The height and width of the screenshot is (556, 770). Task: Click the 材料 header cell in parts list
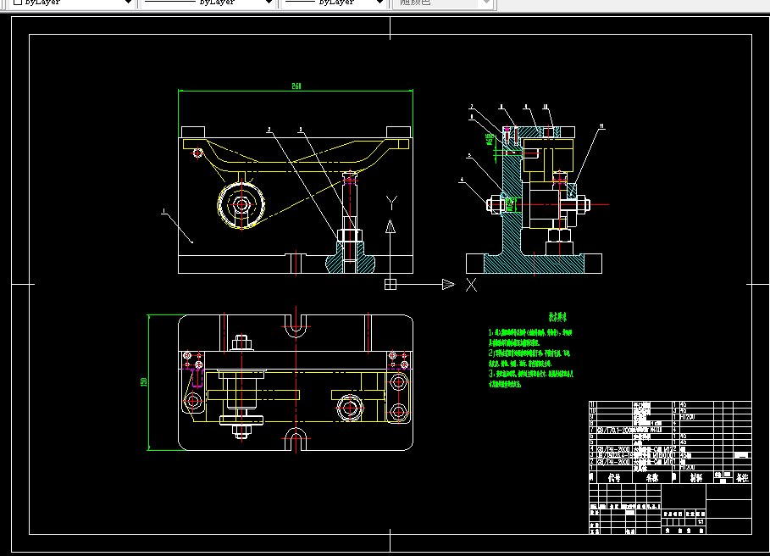(x=695, y=477)
